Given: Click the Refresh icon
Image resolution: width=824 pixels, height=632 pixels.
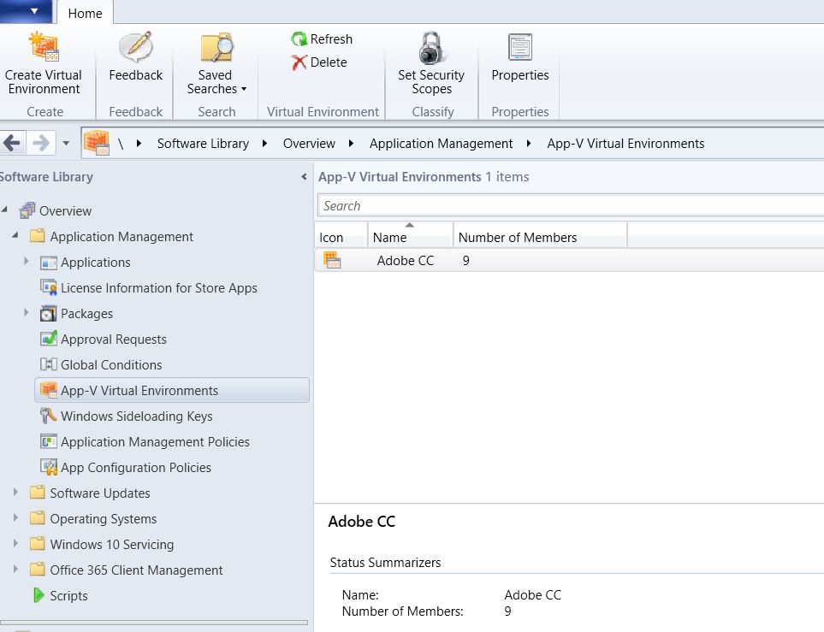Looking at the screenshot, I should click(x=301, y=38).
